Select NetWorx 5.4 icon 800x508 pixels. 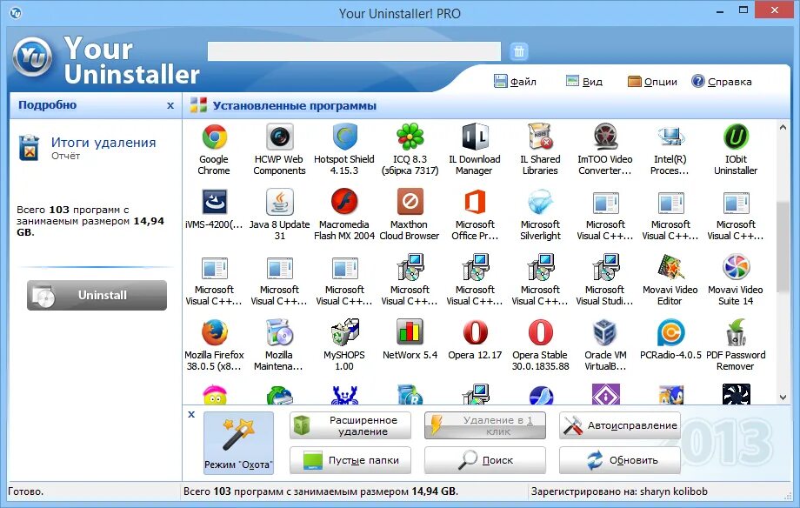click(410, 333)
